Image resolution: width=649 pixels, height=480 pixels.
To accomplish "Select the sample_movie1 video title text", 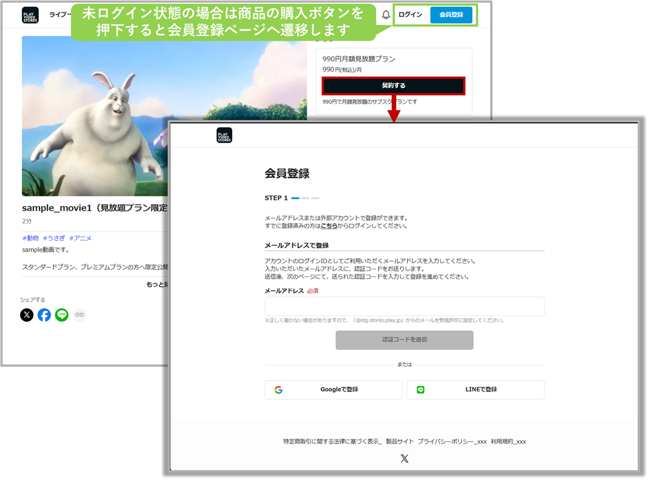I will 95,208.
